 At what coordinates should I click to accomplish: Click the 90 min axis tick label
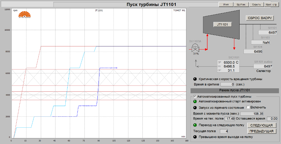coord(99,141)
